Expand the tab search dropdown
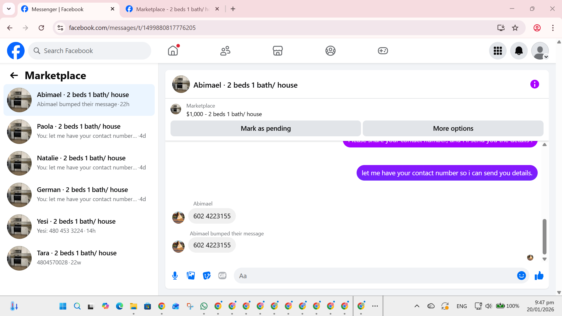The image size is (562, 316). click(x=9, y=9)
